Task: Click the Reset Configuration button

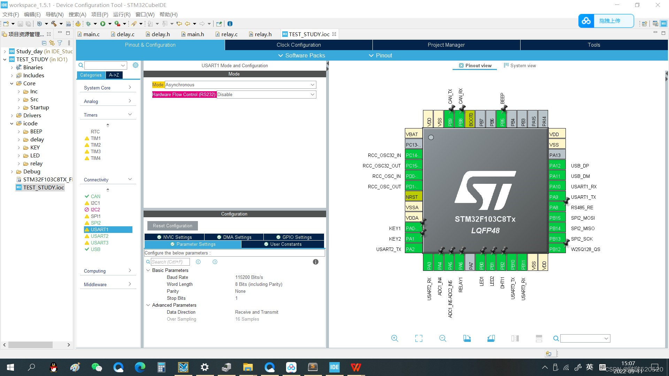Action: point(172,226)
